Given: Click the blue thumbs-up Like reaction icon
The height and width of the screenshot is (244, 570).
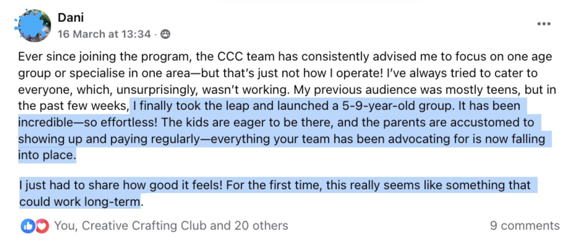Looking at the screenshot, I should coord(28,226).
